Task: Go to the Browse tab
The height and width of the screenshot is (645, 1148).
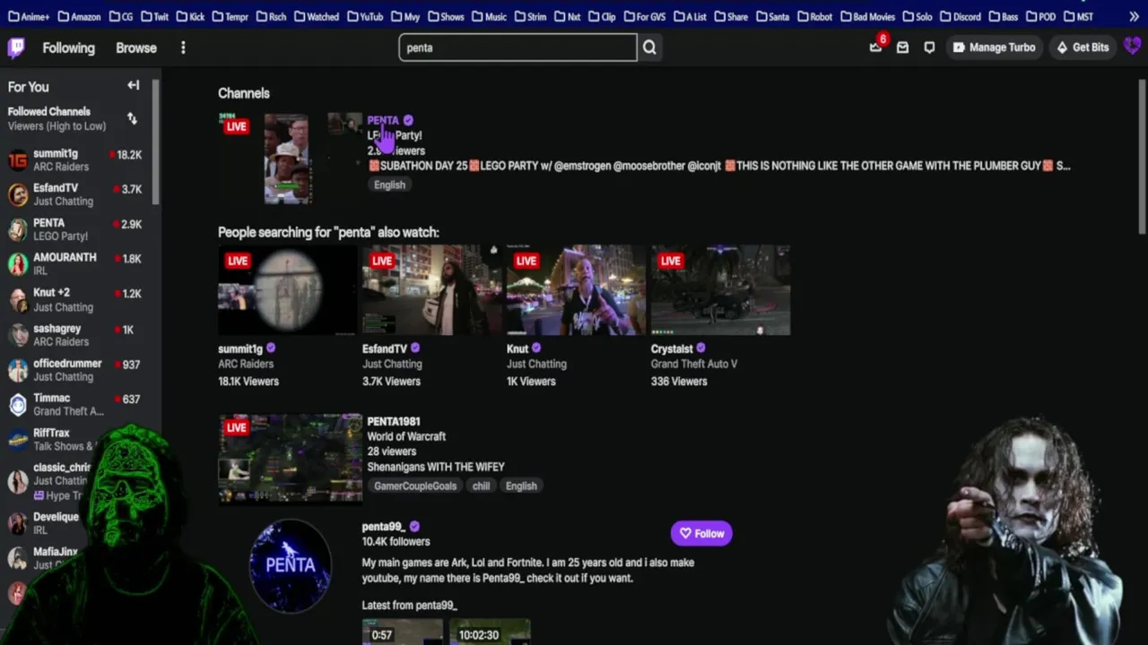Action: coord(136,47)
